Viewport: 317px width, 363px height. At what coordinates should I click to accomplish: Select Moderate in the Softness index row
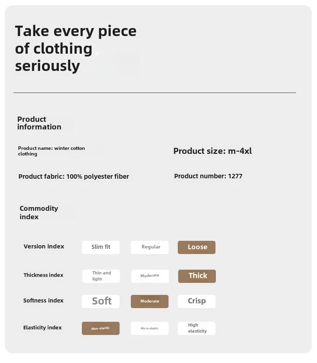coord(150,301)
